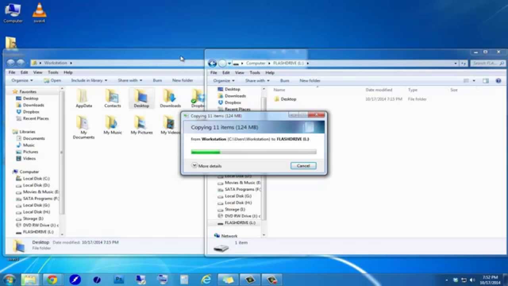Click the help icon in FLASHDRIVE window

pyautogui.click(x=498, y=81)
